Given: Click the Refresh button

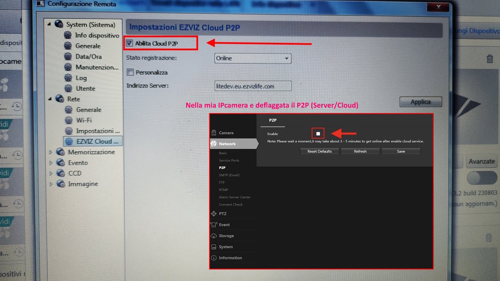Looking at the screenshot, I should [360, 151].
